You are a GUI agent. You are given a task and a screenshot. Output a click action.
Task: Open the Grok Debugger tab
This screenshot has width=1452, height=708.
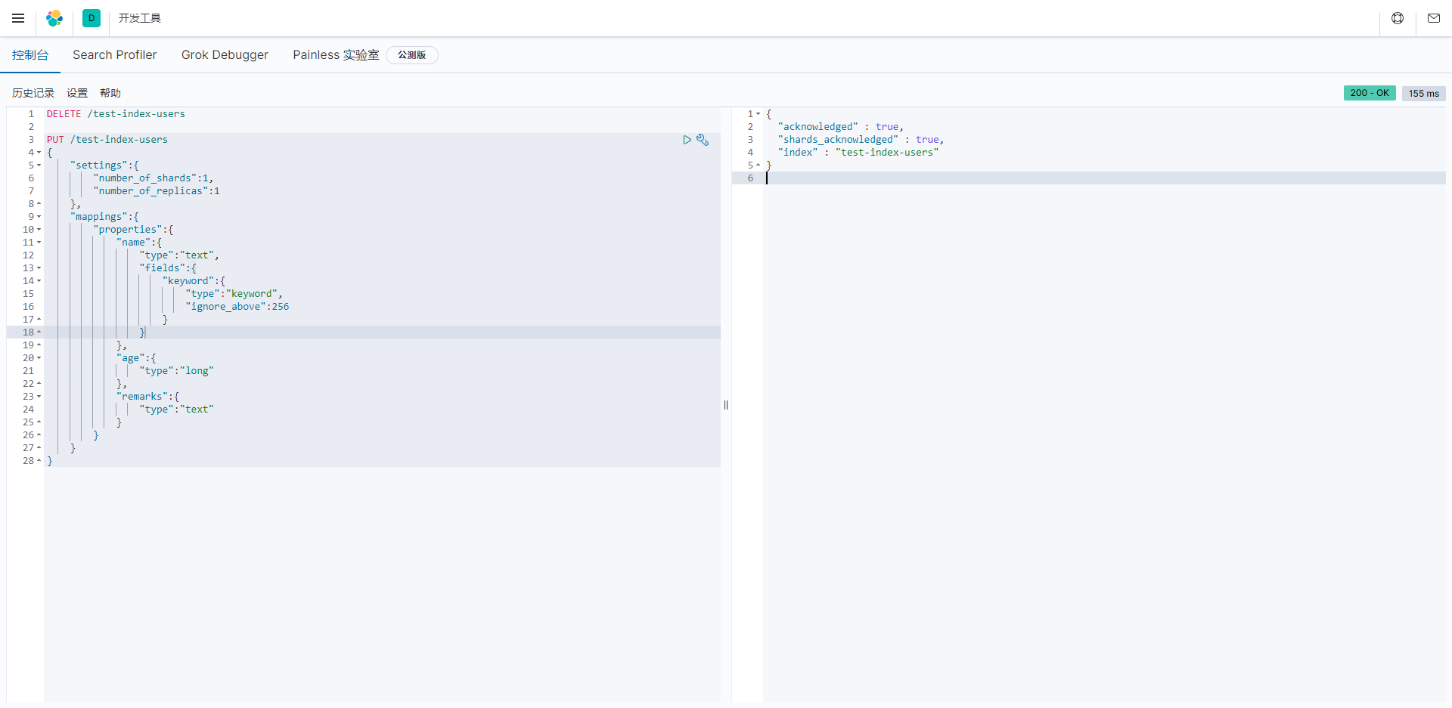pos(225,55)
